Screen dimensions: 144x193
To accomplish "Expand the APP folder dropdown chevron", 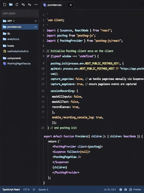I will click(x=14, y=21).
